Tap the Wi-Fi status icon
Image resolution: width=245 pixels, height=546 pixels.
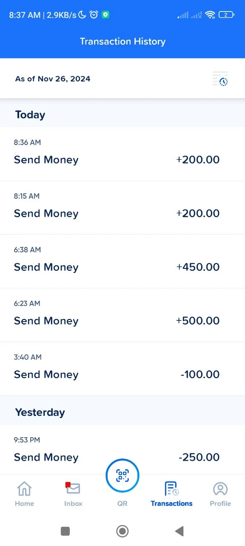pyautogui.click(x=210, y=15)
